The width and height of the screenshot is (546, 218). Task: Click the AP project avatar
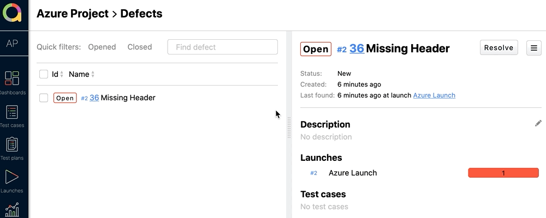coord(12,44)
